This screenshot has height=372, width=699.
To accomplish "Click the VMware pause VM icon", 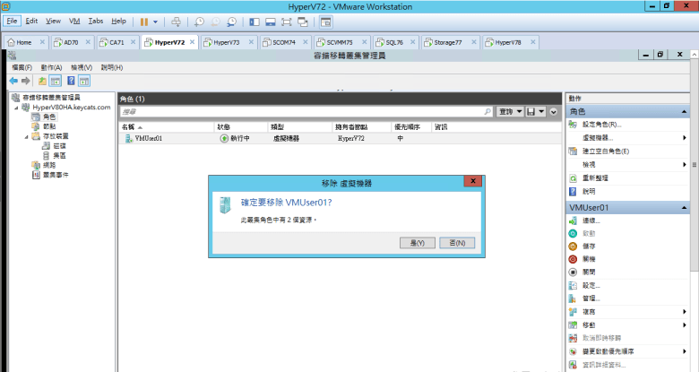I will 143,21.
